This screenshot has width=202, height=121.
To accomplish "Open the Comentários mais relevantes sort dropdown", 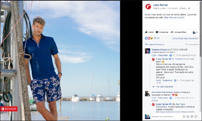I will [185, 38].
